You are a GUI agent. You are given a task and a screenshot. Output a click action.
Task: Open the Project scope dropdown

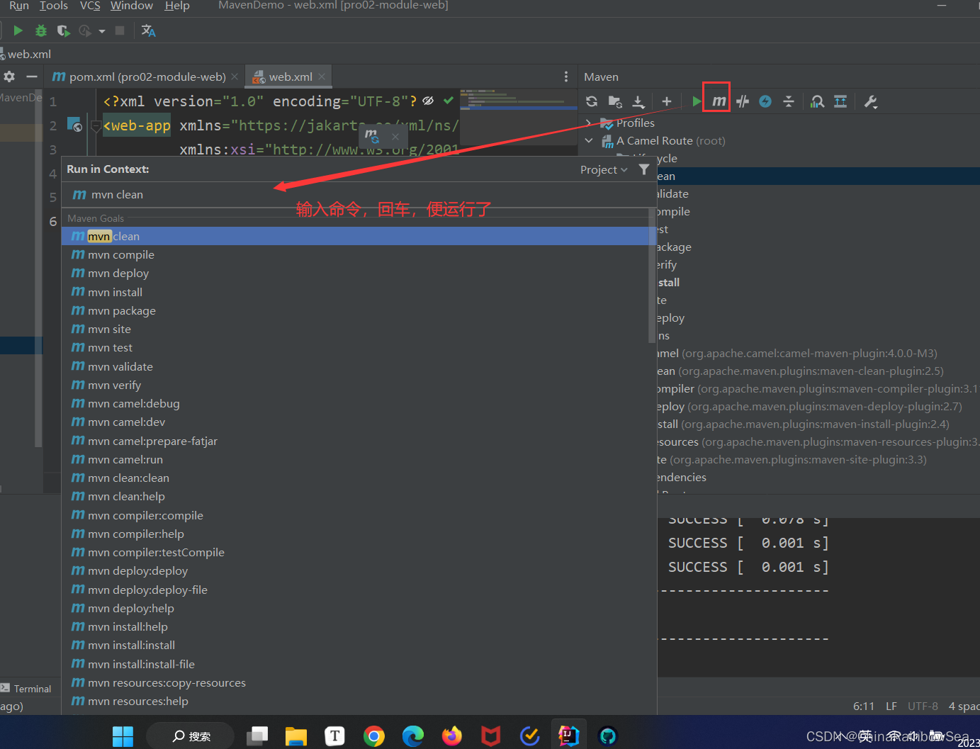604,169
